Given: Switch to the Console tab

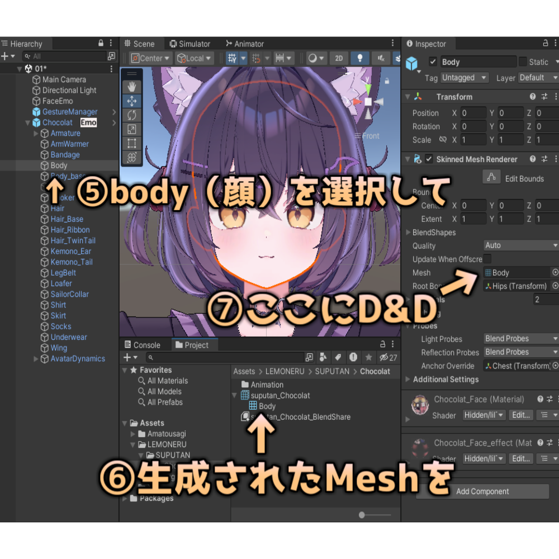Looking at the screenshot, I should coord(143,345).
